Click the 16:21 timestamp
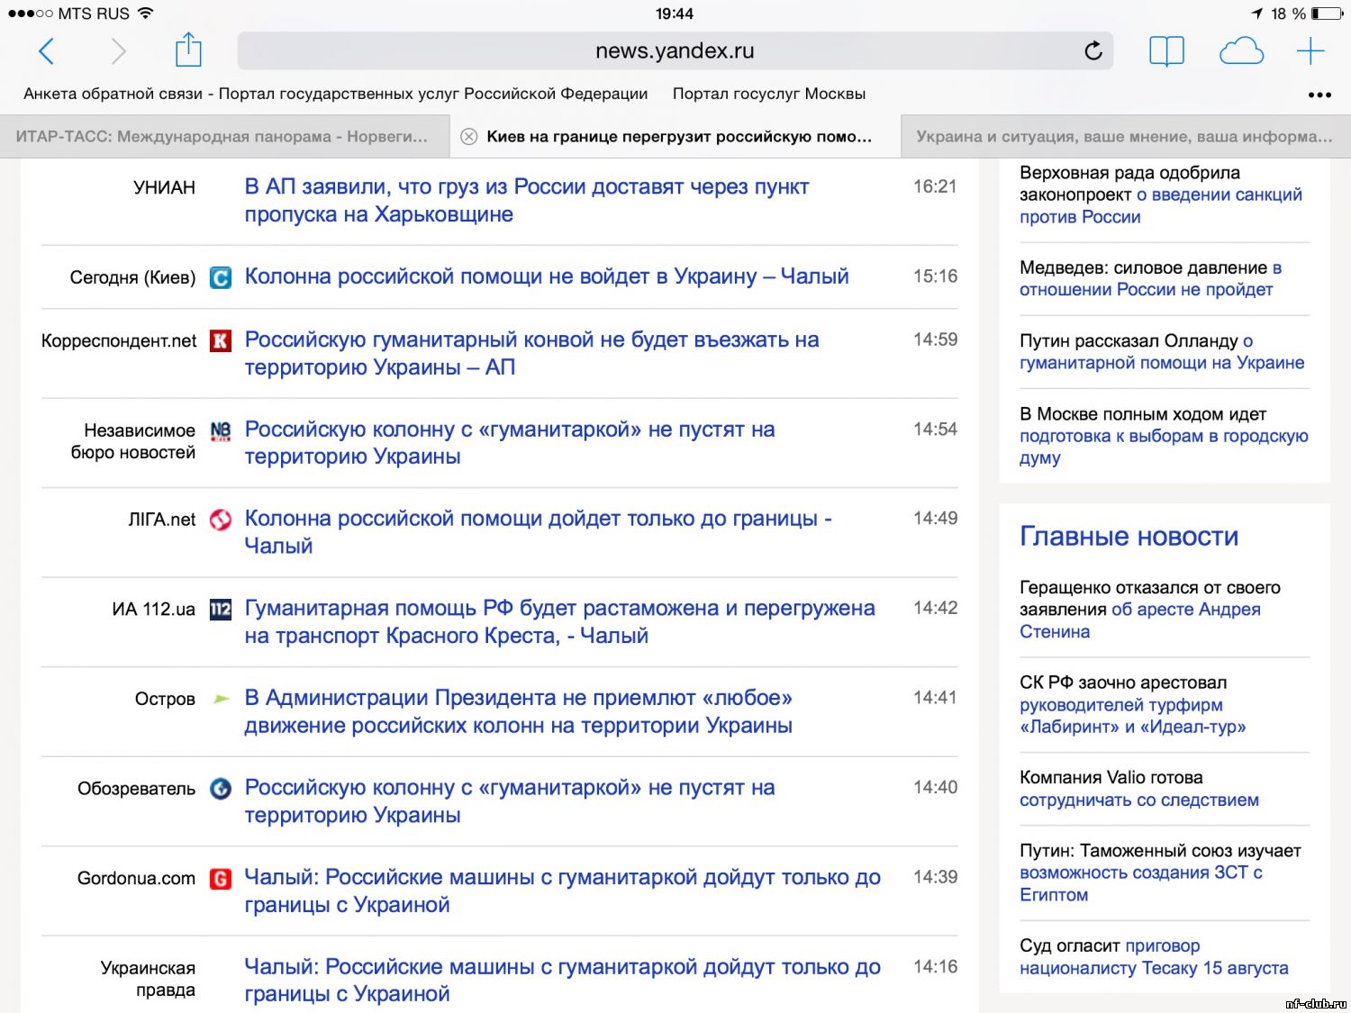The image size is (1351, 1013). 935,186
